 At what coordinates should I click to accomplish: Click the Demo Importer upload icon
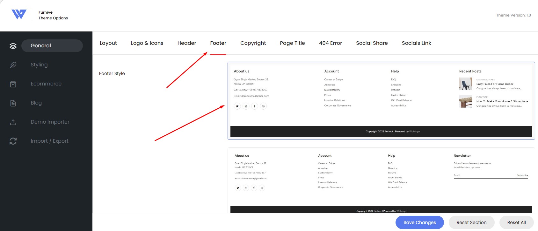point(13,122)
